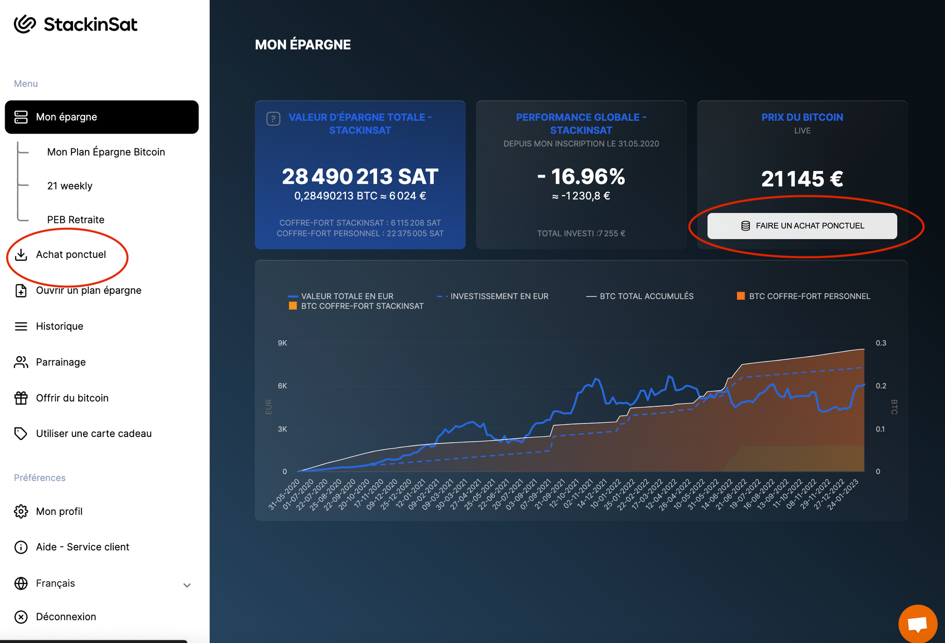Click the Historique list icon
Screen dimensions: 945x643
(x=21, y=326)
